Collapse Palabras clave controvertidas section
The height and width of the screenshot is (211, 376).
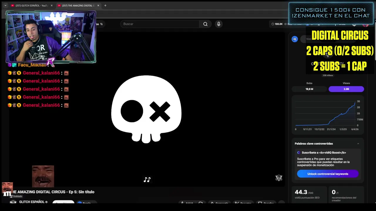358,144
